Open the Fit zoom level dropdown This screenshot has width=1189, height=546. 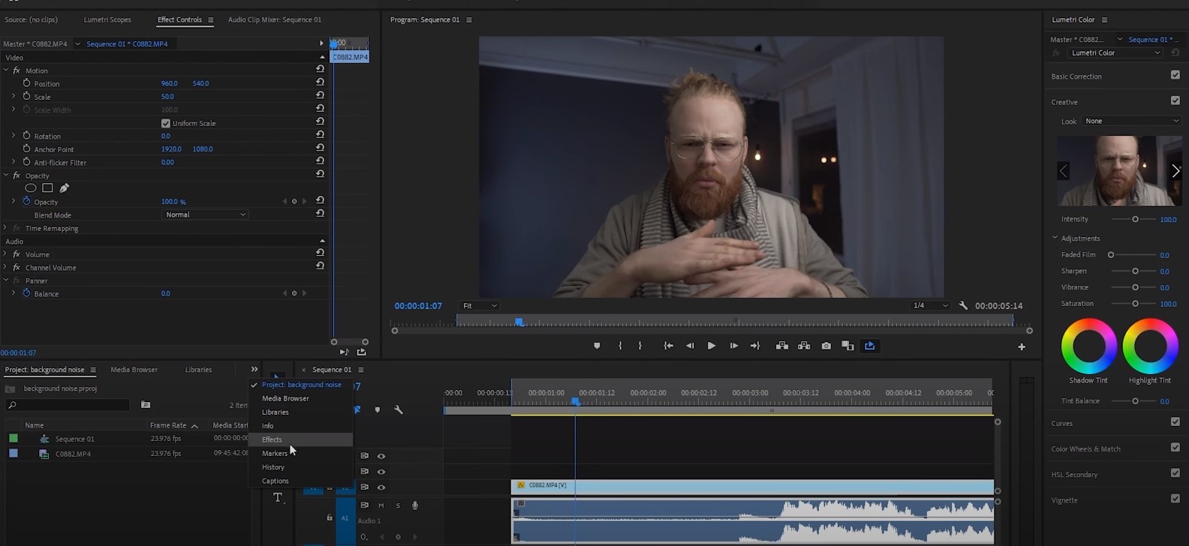(x=479, y=306)
